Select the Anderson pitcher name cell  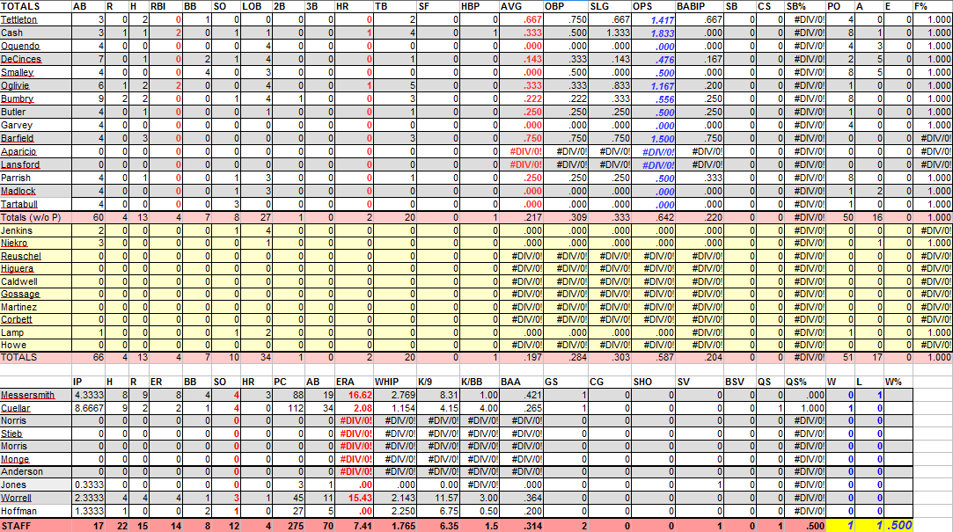(36, 472)
